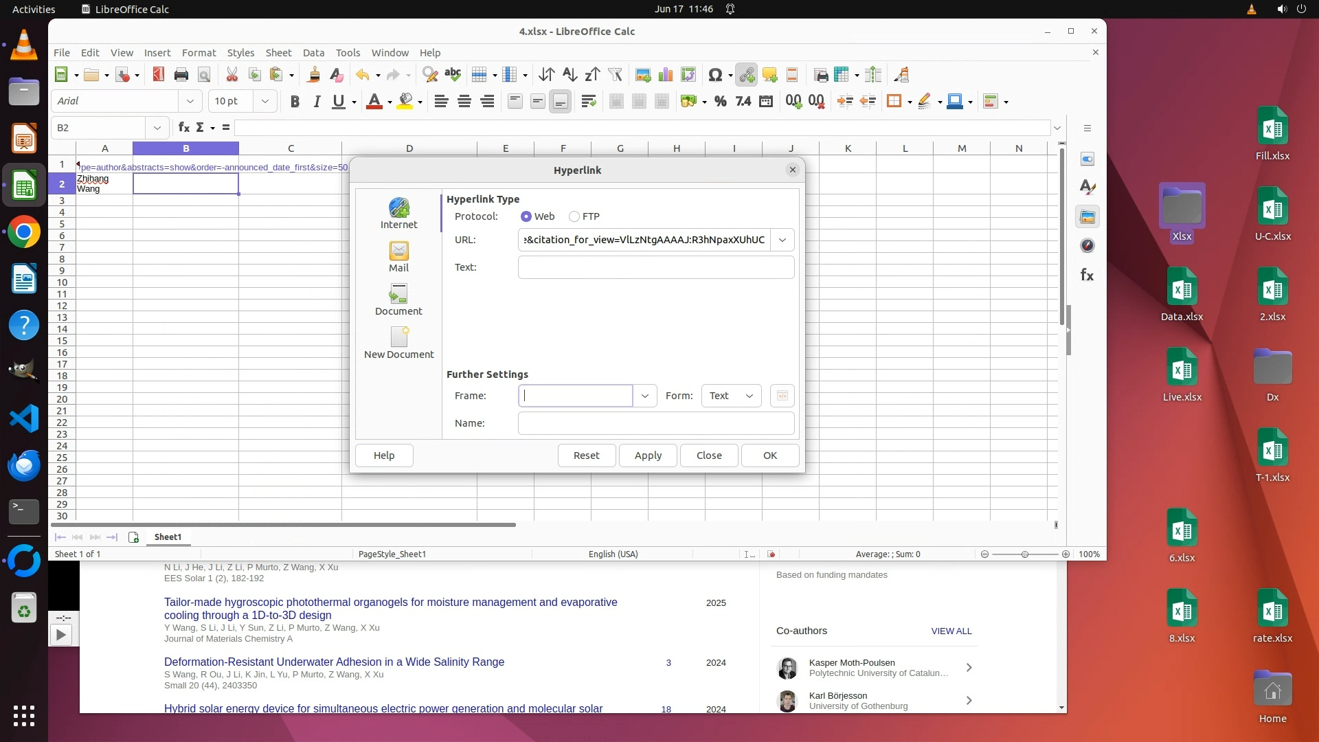This screenshot has width=1319, height=742.
Task: Select the Mail hyperlink type icon
Action: pos(398,257)
